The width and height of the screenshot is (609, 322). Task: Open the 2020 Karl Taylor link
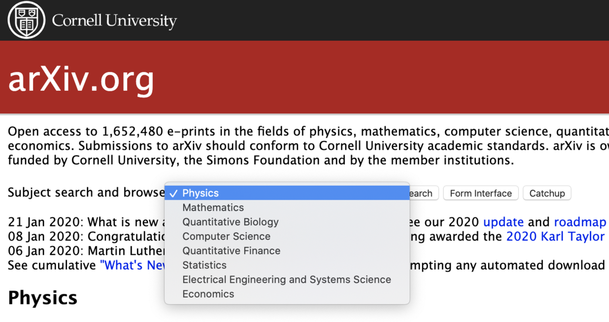(556, 236)
